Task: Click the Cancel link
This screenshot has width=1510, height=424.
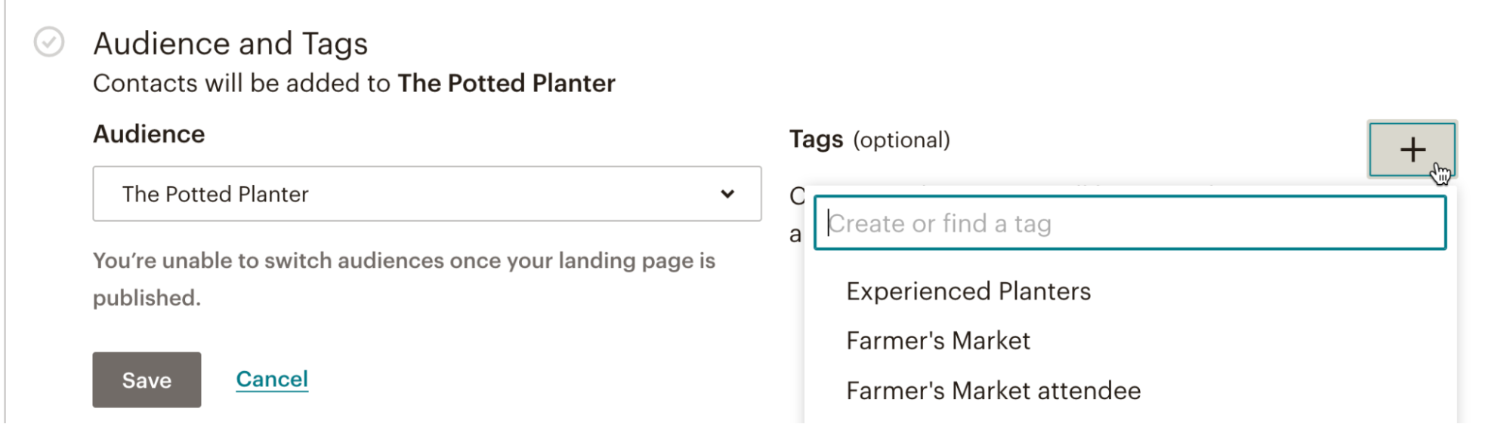Action: point(272,379)
